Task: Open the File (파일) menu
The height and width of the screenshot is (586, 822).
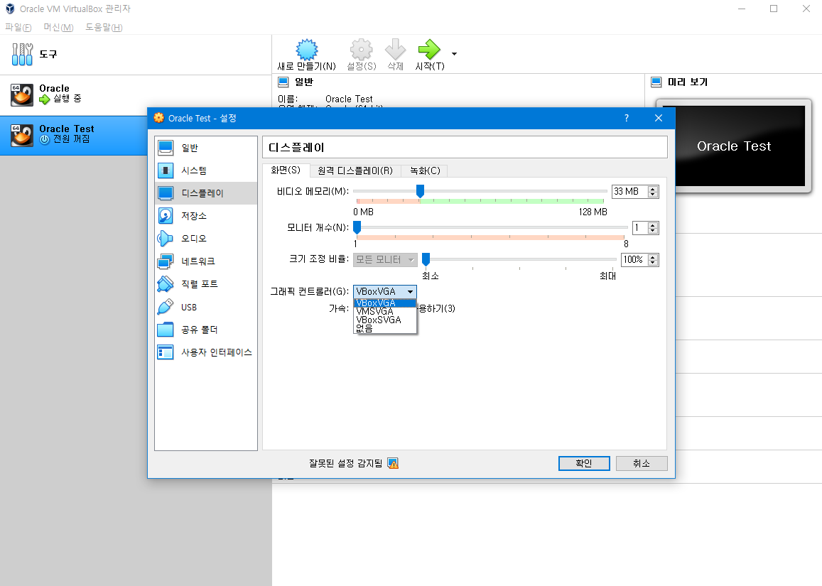Action: point(18,27)
